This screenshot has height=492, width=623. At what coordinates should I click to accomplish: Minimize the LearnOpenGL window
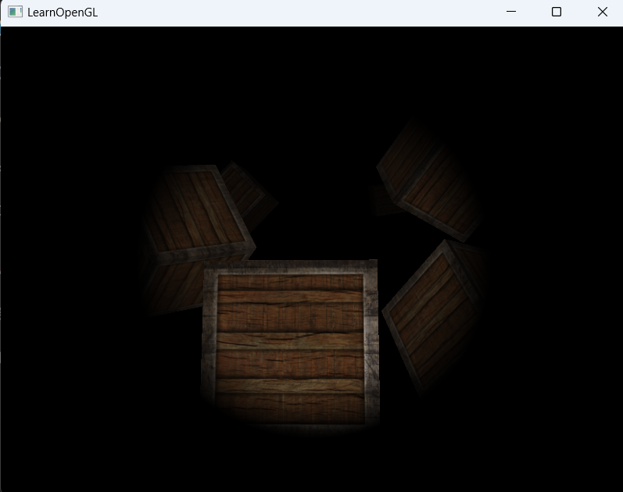(511, 12)
